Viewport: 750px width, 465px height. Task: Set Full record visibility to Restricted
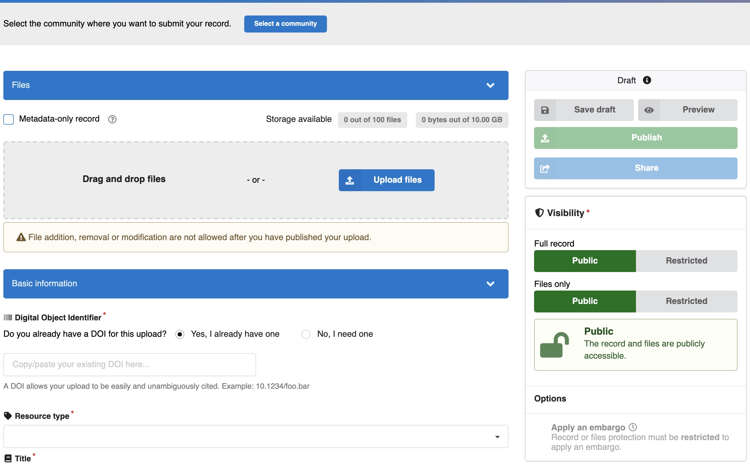click(687, 261)
